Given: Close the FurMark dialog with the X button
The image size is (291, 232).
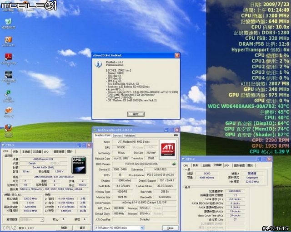Looking at the screenshot, I should point(177,55).
